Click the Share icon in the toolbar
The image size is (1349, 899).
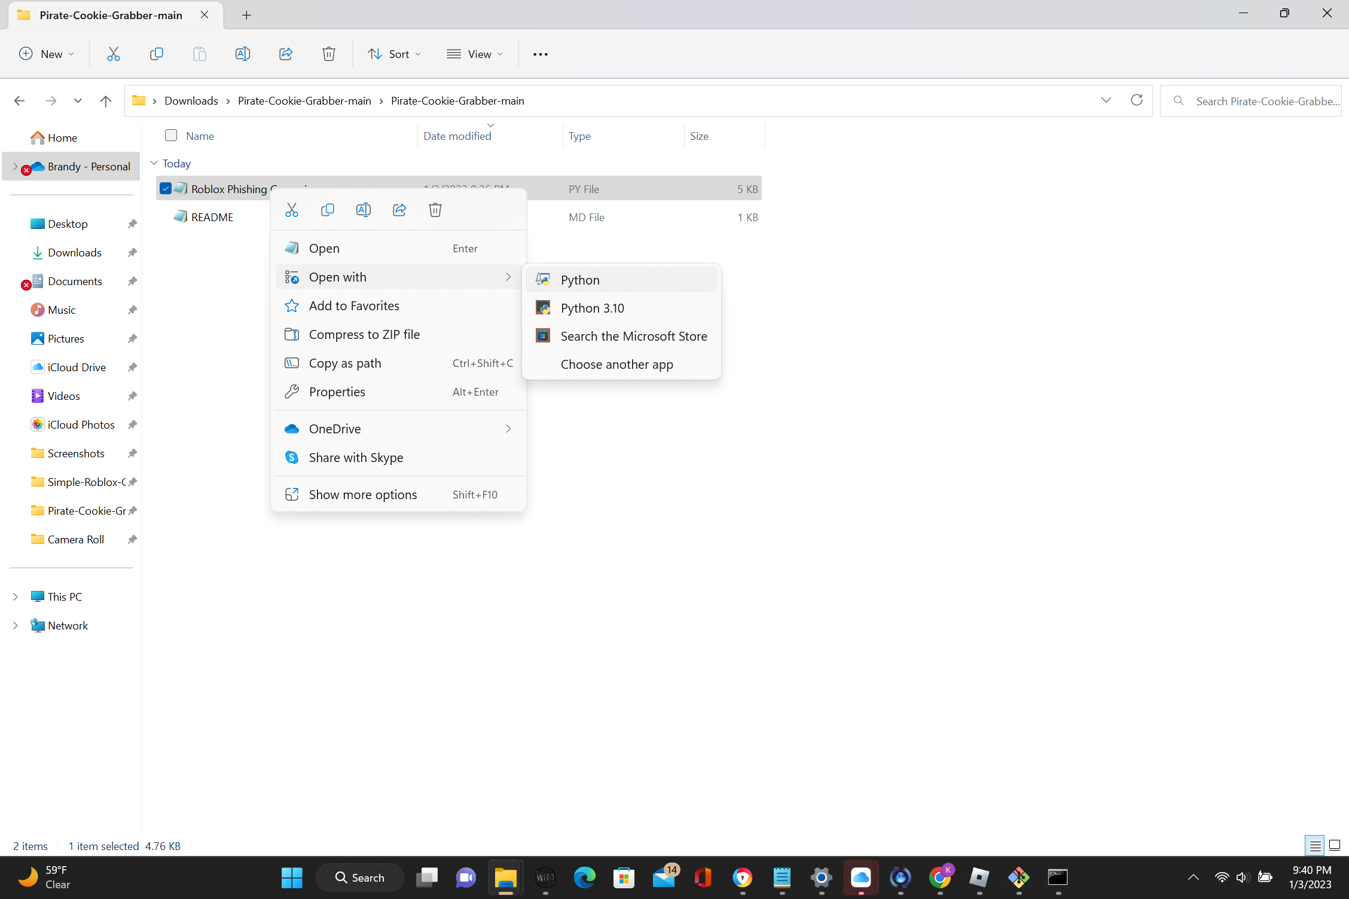point(286,54)
